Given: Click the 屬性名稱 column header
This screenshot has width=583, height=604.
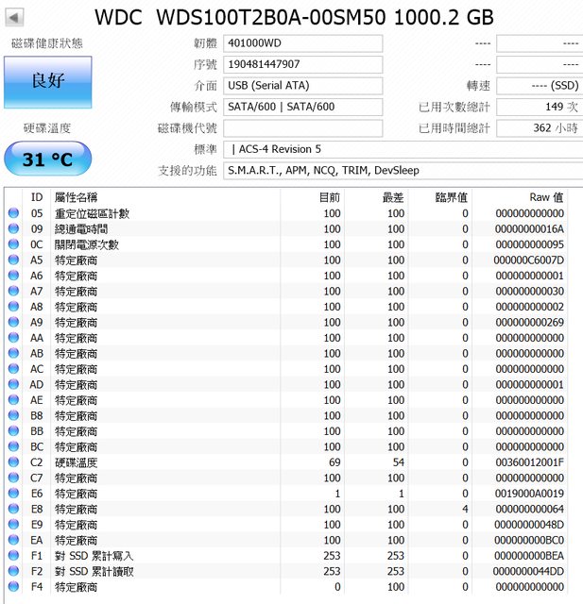Looking at the screenshot, I should click(76, 197).
